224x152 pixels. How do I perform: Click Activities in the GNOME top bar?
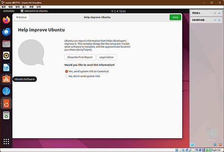[x=9, y=11]
